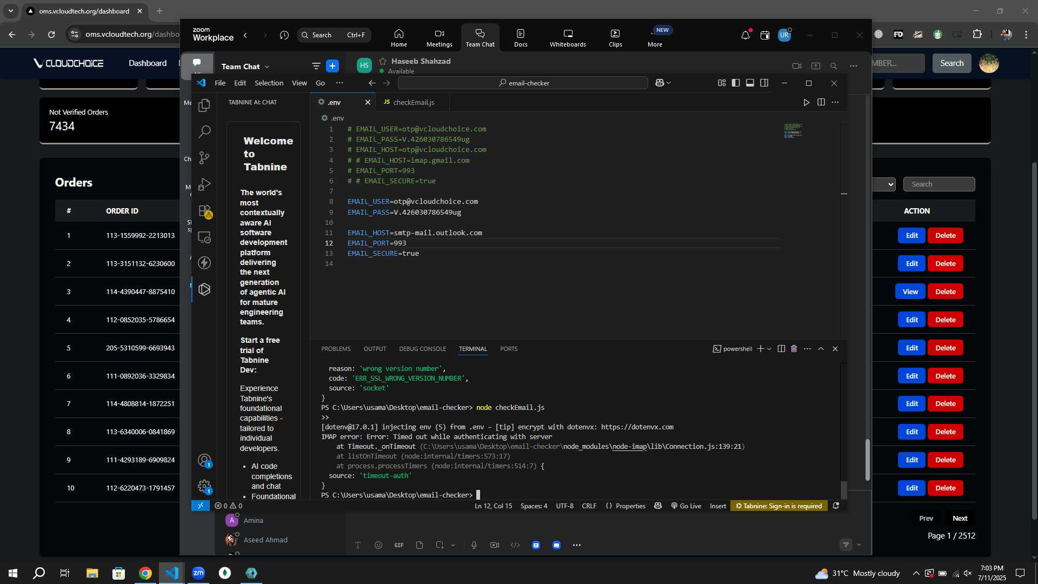Image resolution: width=1038 pixels, height=584 pixels.
Task: Focus the email-checker command center field
Action: coord(523,83)
